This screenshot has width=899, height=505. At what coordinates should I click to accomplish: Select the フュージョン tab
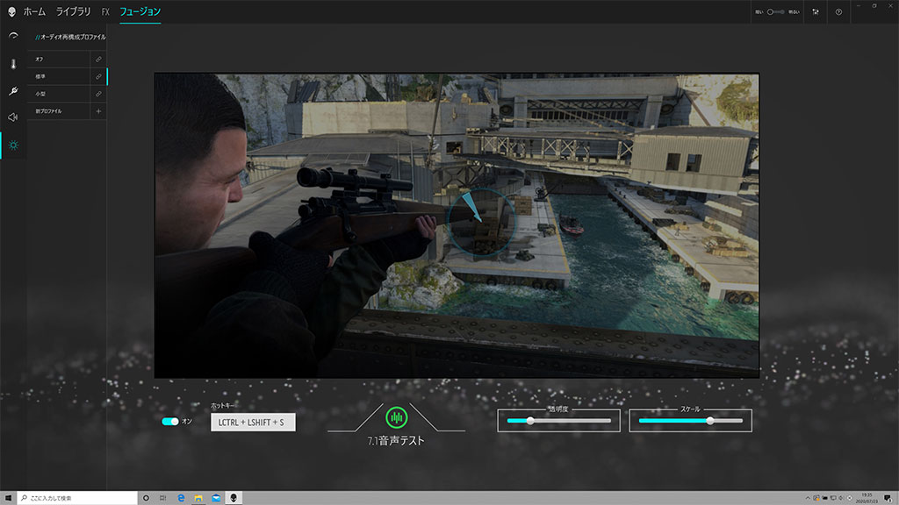140,11
